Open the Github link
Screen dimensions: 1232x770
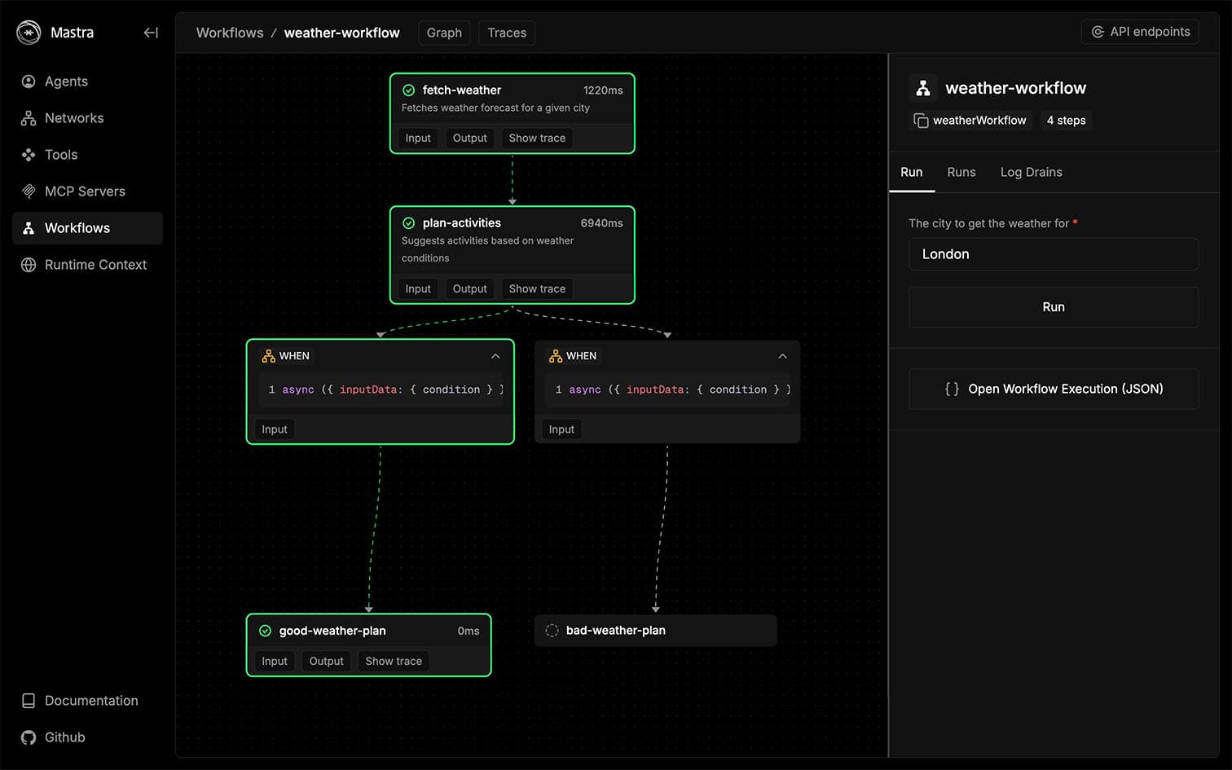(87, 737)
